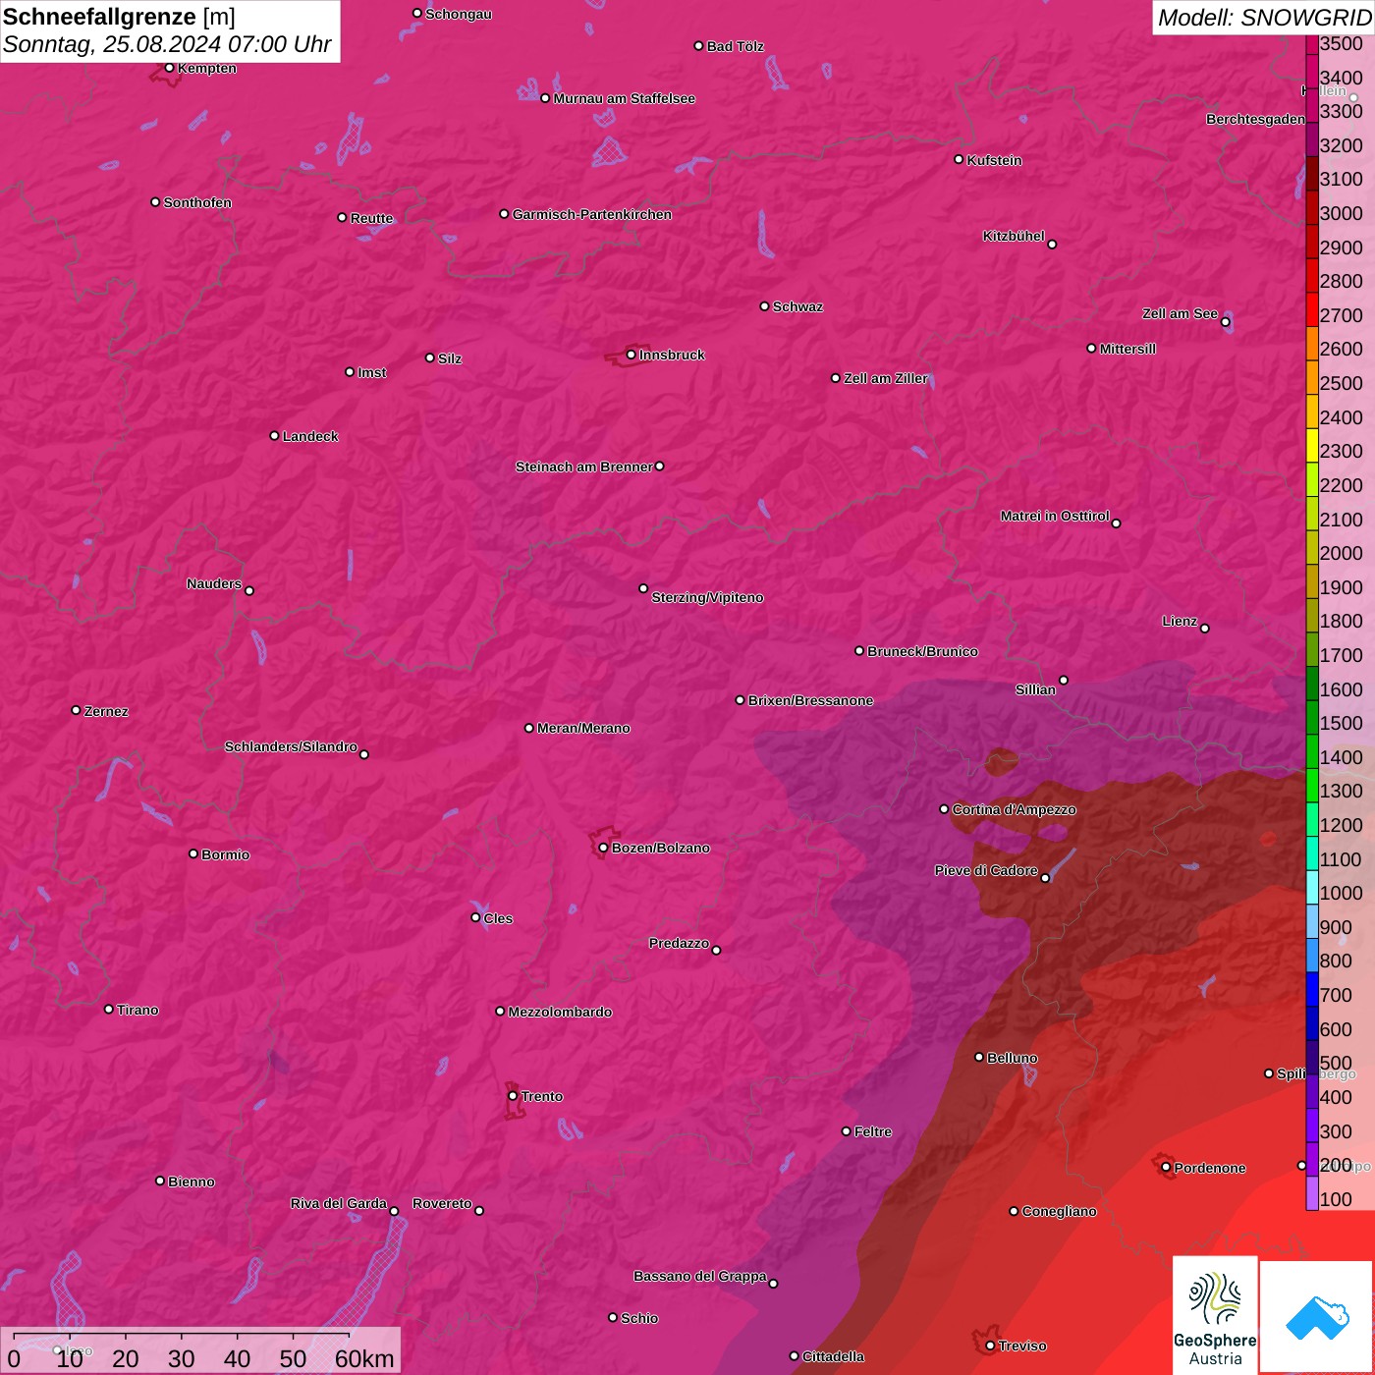Click the Tirano marker dot
1375x1375 pixels.
[x=109, y=1009]
